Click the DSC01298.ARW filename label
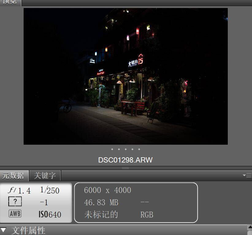Image resolution: width=252 pixels, height=235 pixels. 125,160
